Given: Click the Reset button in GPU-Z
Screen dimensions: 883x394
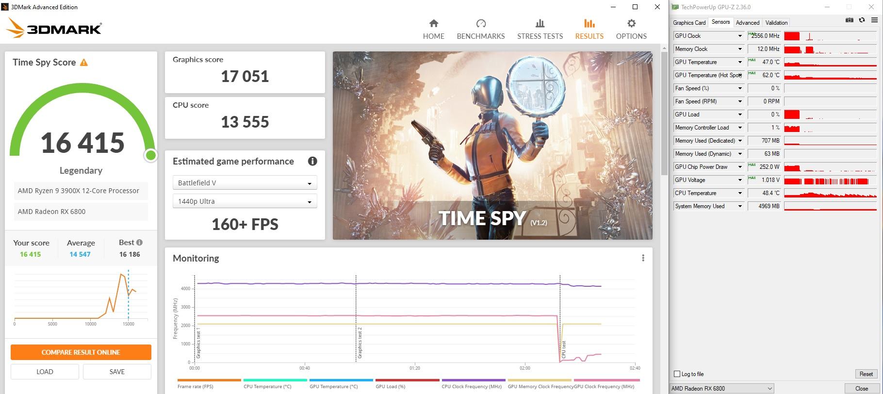Looking at the screenshot, I should pos(866,374).
